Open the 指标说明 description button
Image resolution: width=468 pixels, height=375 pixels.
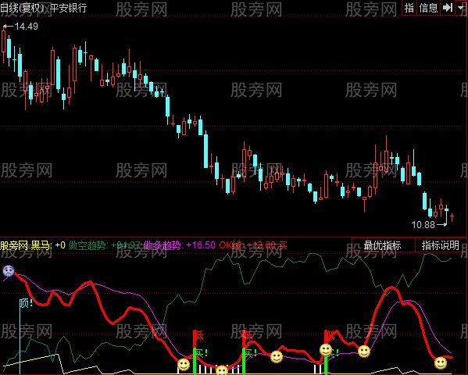click(x=441, y=245)
